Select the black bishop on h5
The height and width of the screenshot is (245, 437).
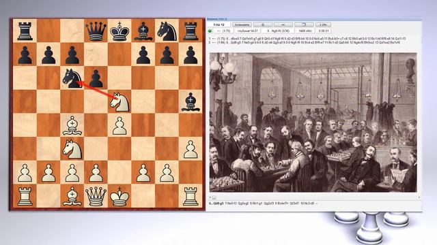191,102
